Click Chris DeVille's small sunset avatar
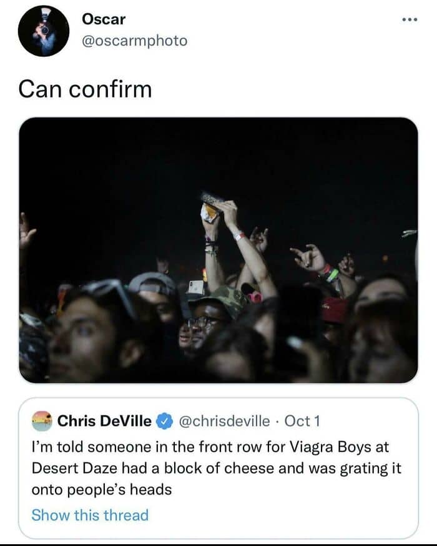This screenshot has height=546, width=437. [42, 422]
